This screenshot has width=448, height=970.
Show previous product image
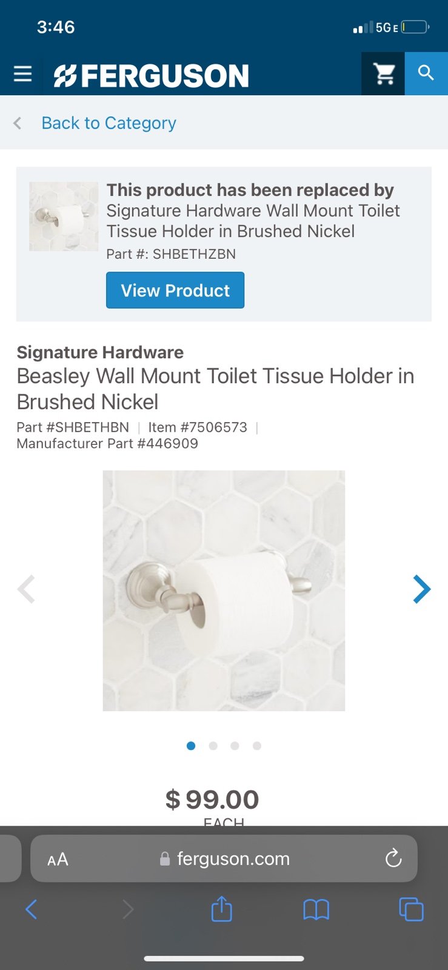pos(26,589)
